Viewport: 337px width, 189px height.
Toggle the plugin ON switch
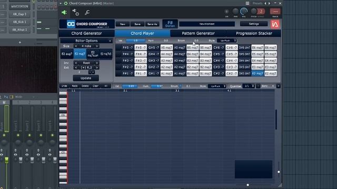coord(226,12)
